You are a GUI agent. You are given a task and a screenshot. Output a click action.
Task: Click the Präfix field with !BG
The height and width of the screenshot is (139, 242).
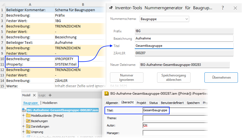pyautogui.click(x=184, y=31)
